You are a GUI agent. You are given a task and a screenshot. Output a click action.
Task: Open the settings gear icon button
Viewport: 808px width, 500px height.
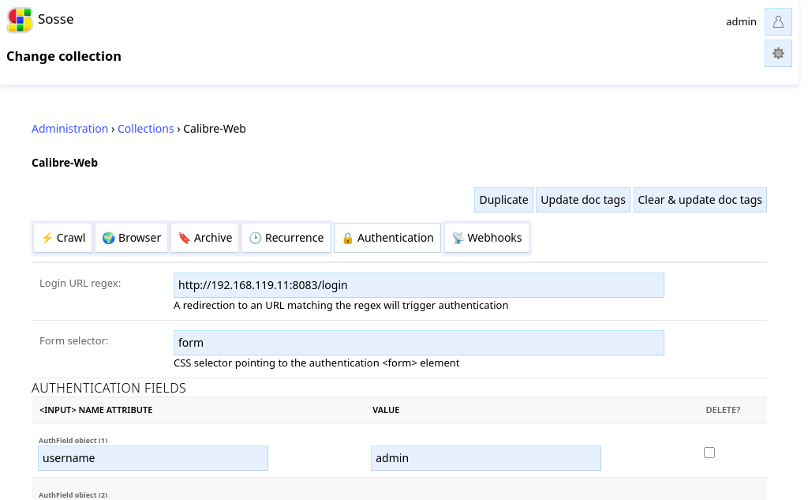pos(778,54)
